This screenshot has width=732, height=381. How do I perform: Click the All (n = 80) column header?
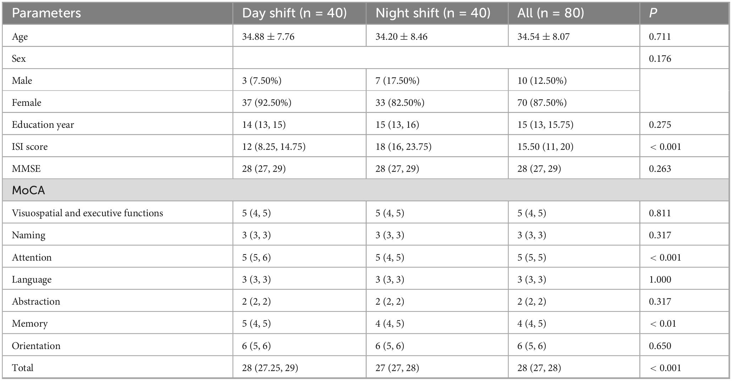pyautogui.click(x=551, y=13)
